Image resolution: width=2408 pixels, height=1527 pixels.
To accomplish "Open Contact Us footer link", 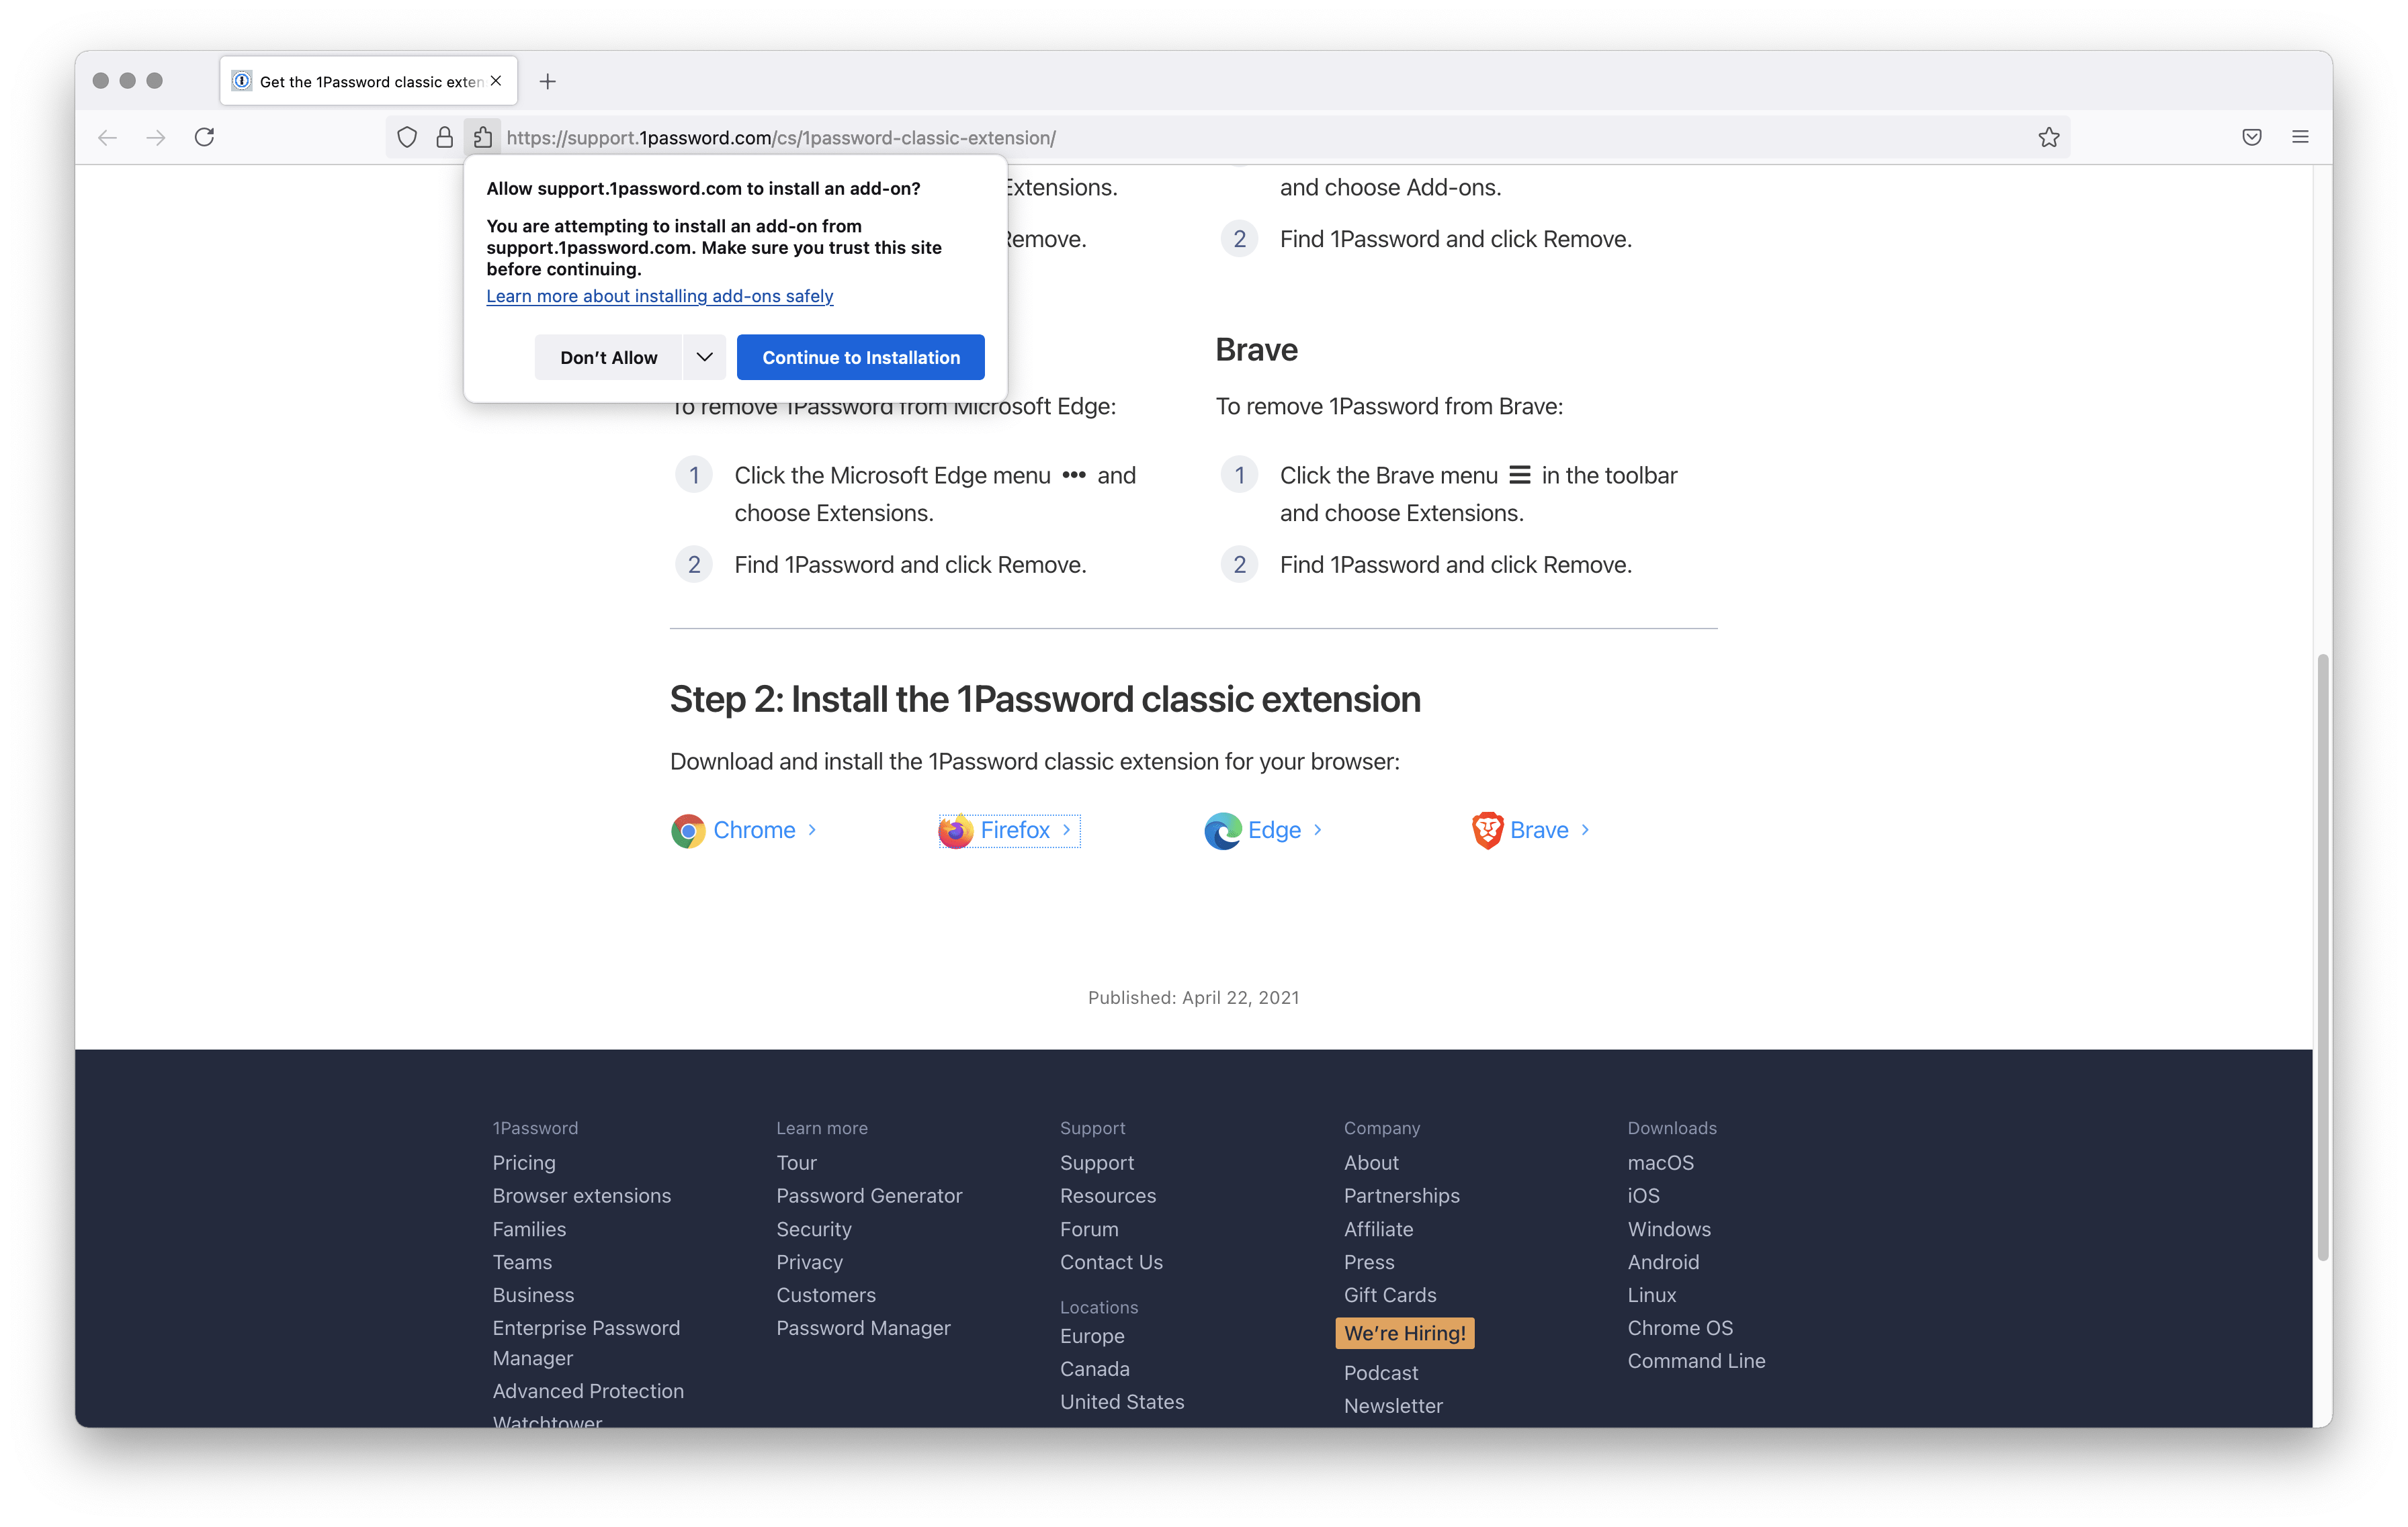I will pyautogui.click(x=1112, y=1262).
